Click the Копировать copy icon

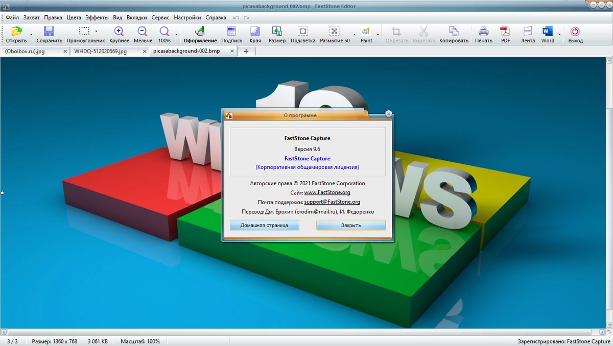pyautogui.click(x=454, y=32)
